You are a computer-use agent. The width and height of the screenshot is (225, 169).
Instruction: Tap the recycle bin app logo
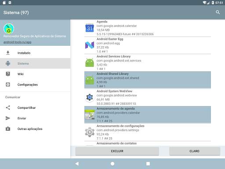(9, 29)
